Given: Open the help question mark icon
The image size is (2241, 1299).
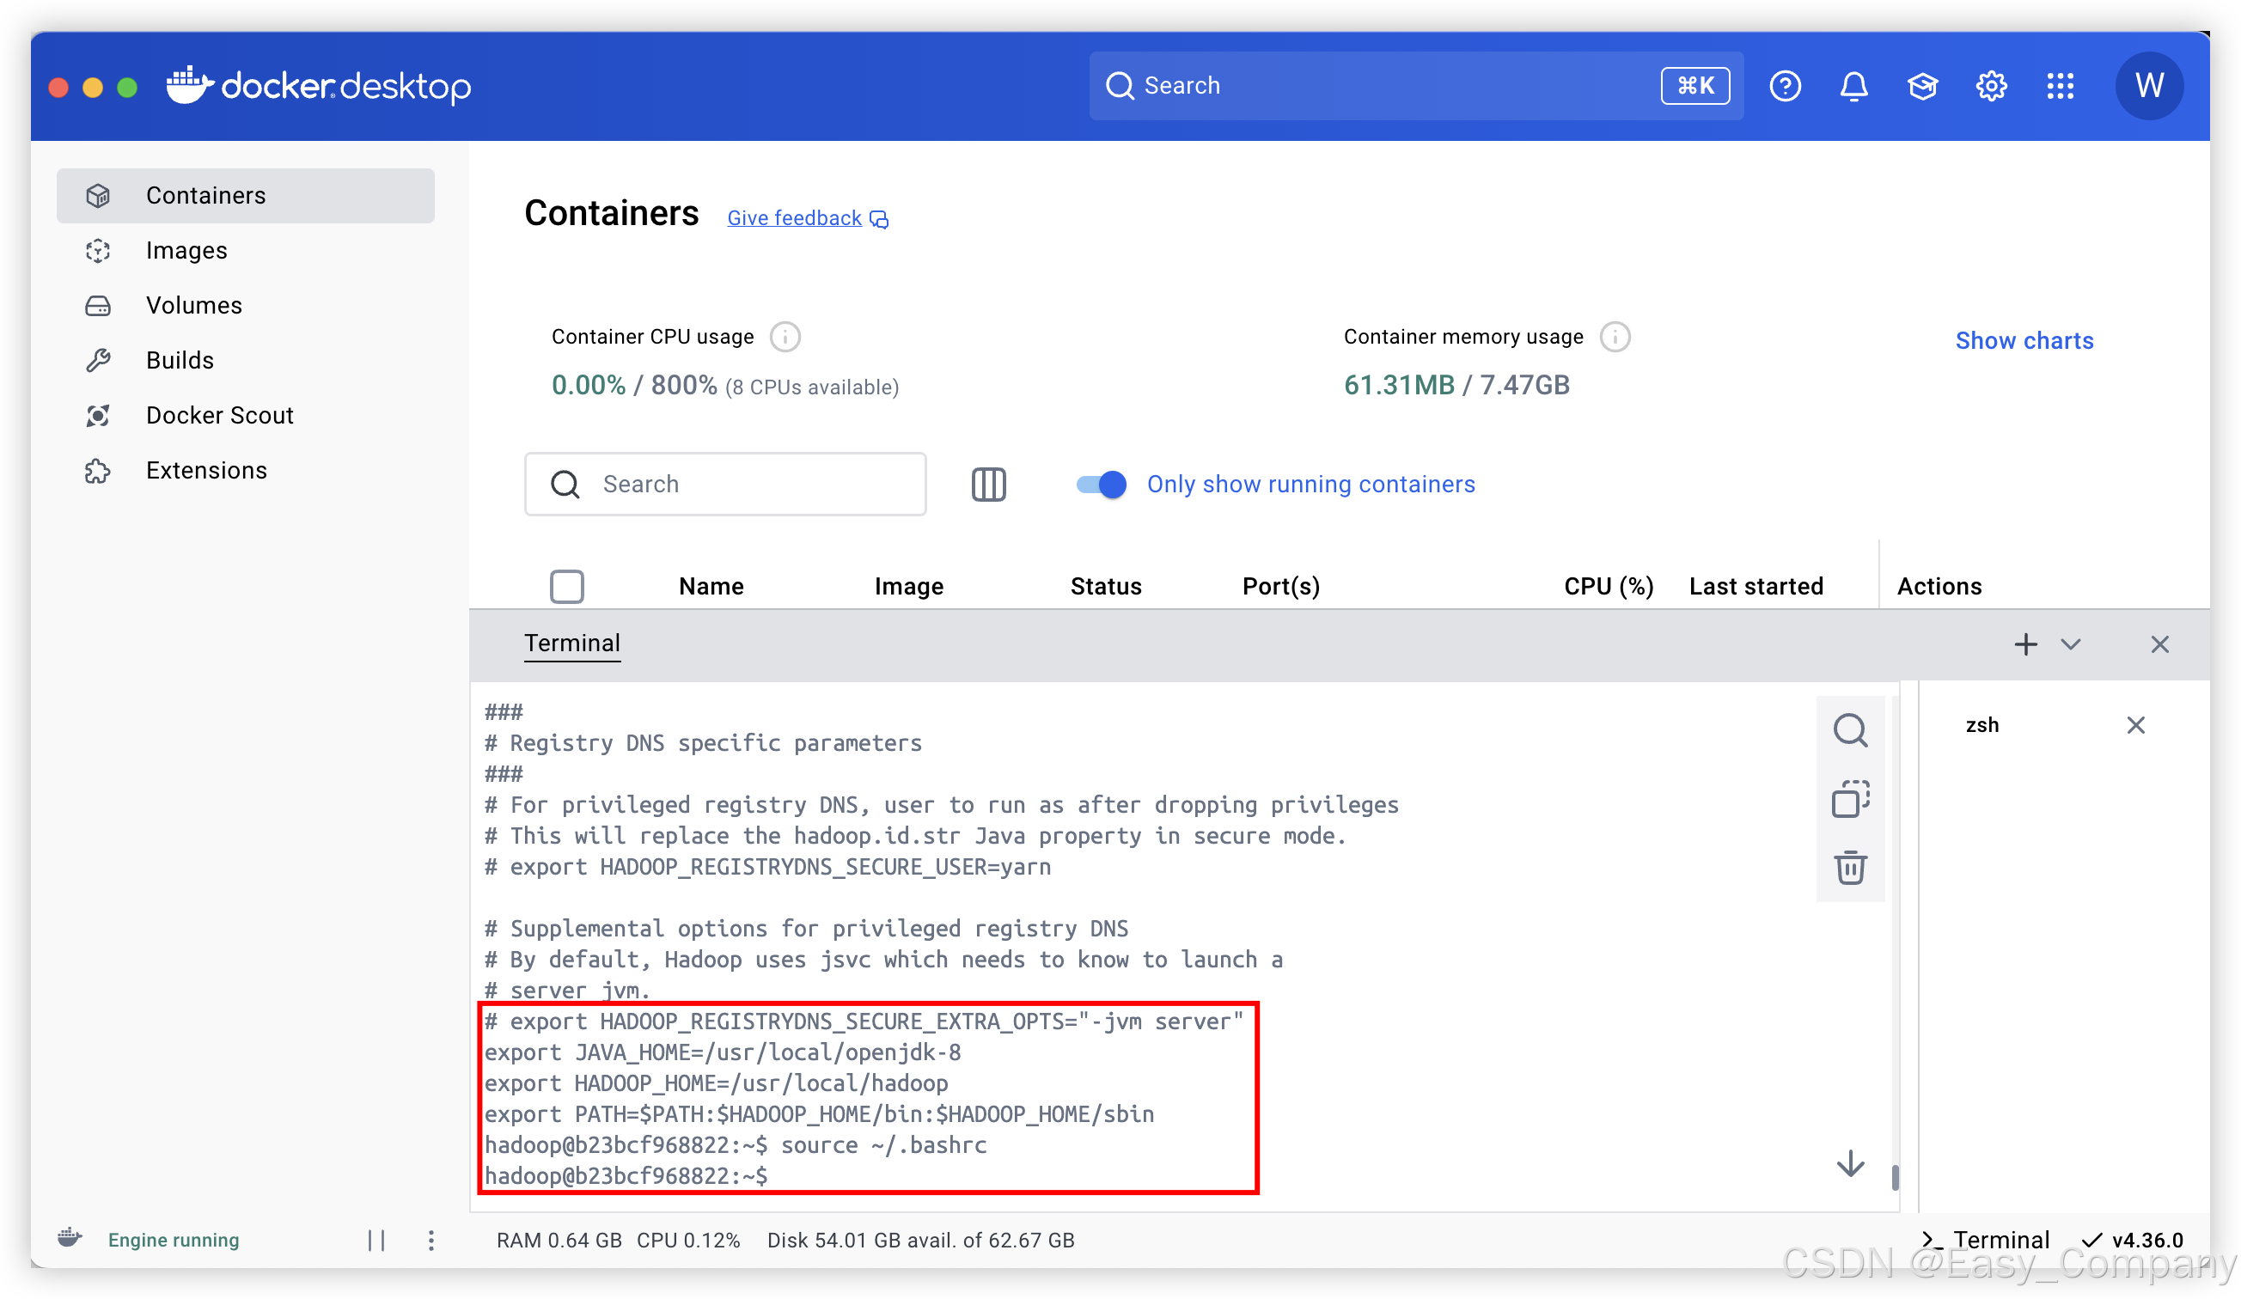Looking at the screenshot, I should (x=1785, y=85).
